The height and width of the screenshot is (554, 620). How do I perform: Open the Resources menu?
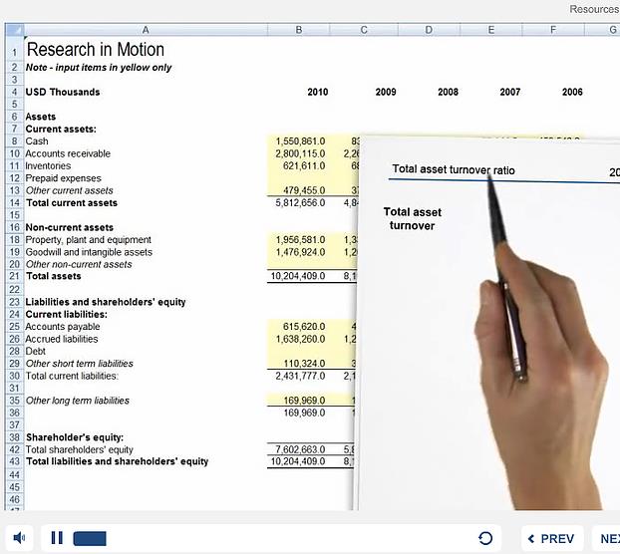[x=594, y=9]
